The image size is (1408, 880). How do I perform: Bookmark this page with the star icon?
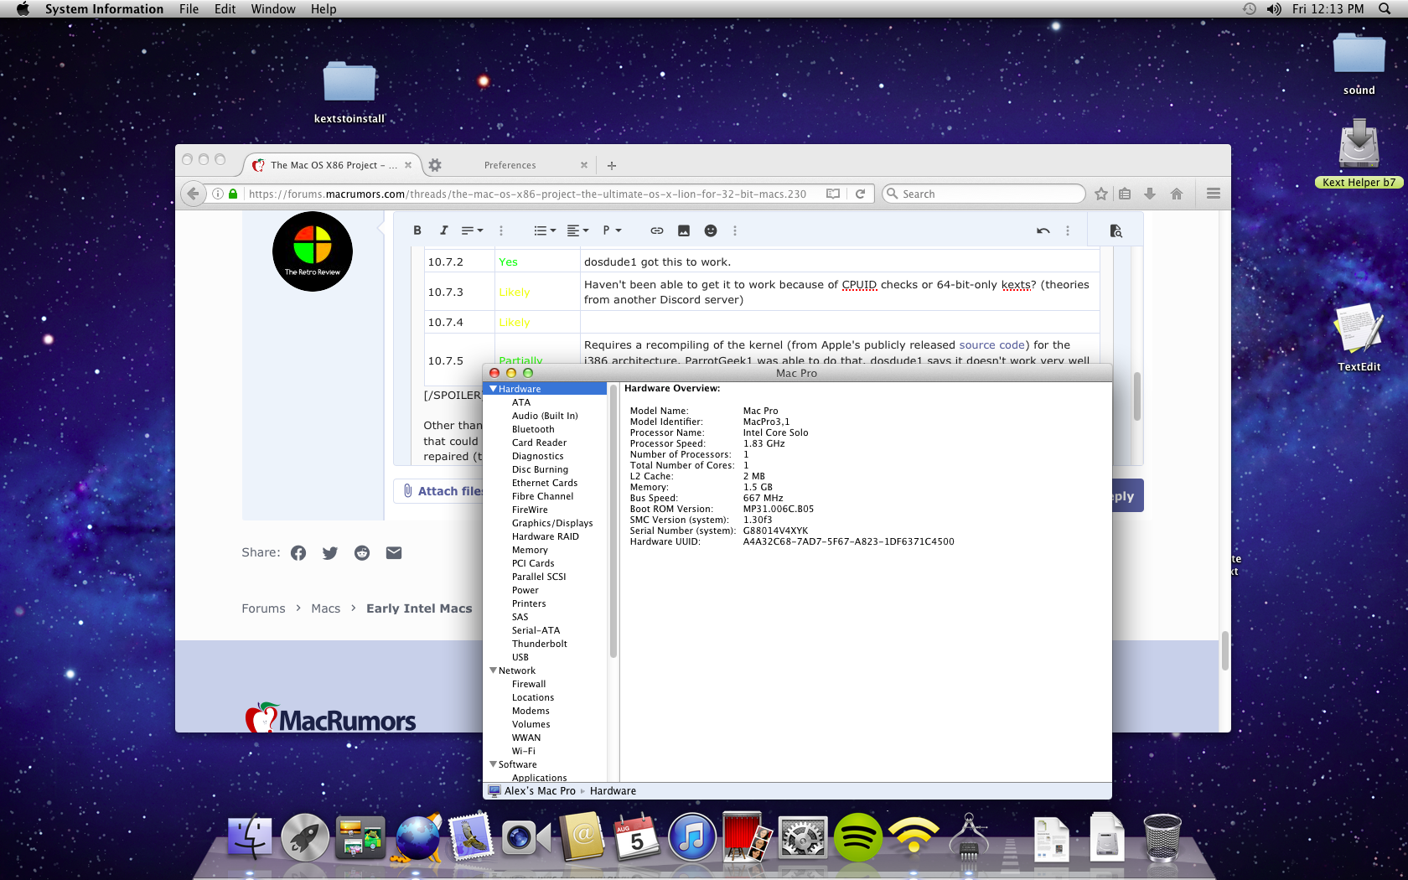point(1101,194)
